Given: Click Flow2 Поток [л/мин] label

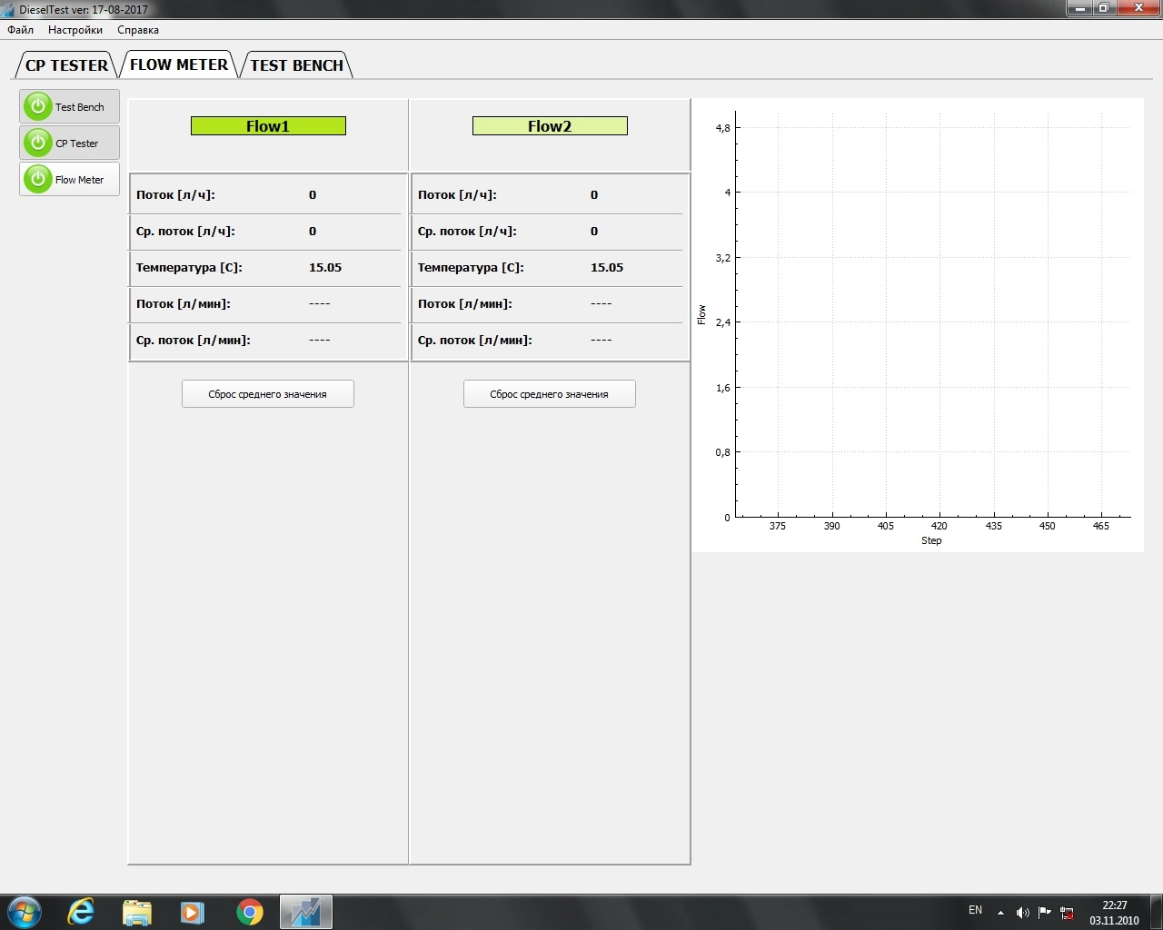Looking at the screenshot, I should click(x=464, y=304).
